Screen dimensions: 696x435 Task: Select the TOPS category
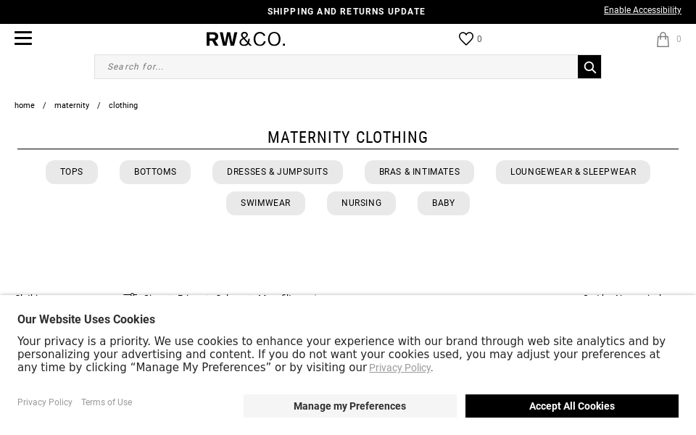(71, 172)
